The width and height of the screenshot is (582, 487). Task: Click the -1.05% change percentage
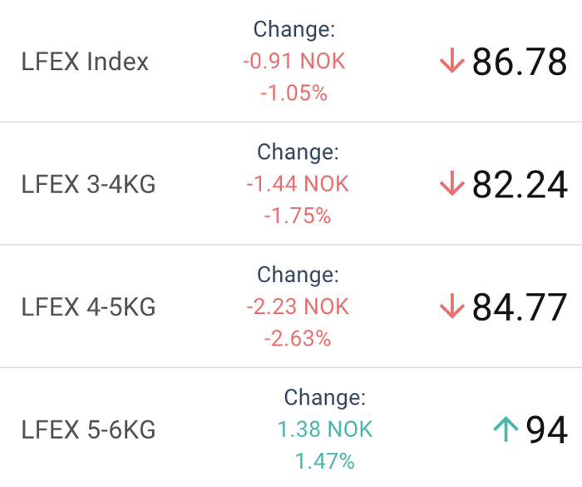pos(294,93)
